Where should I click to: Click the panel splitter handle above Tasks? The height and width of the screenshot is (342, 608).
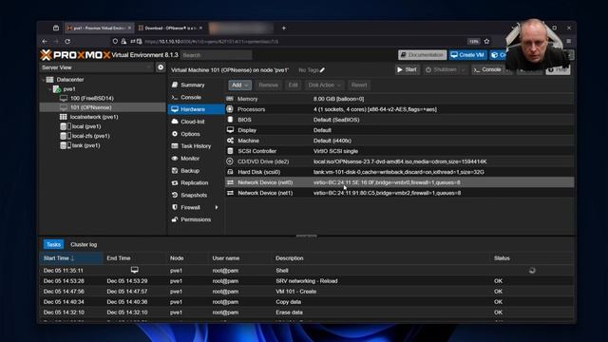[306, 236]
